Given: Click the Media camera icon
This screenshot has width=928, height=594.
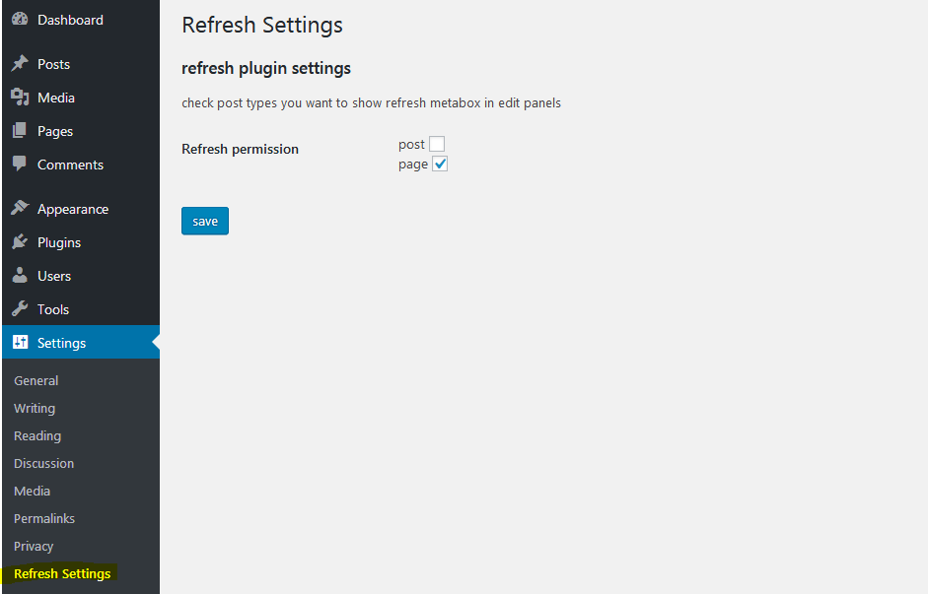Looking at the screenshot, I should (20, 97).
